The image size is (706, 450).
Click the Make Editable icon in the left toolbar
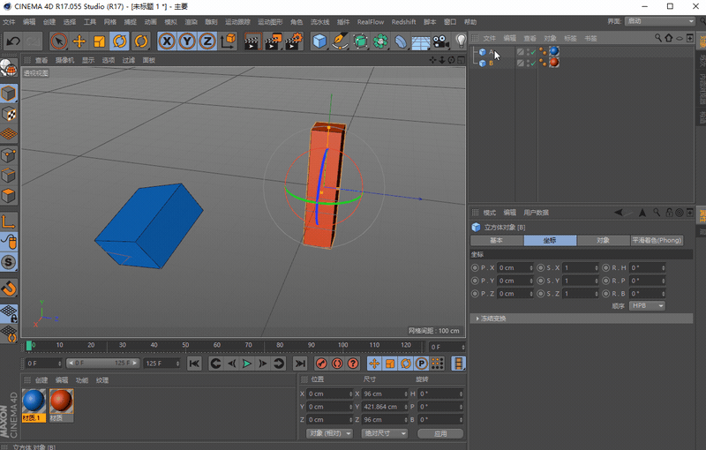coord(9,68)
